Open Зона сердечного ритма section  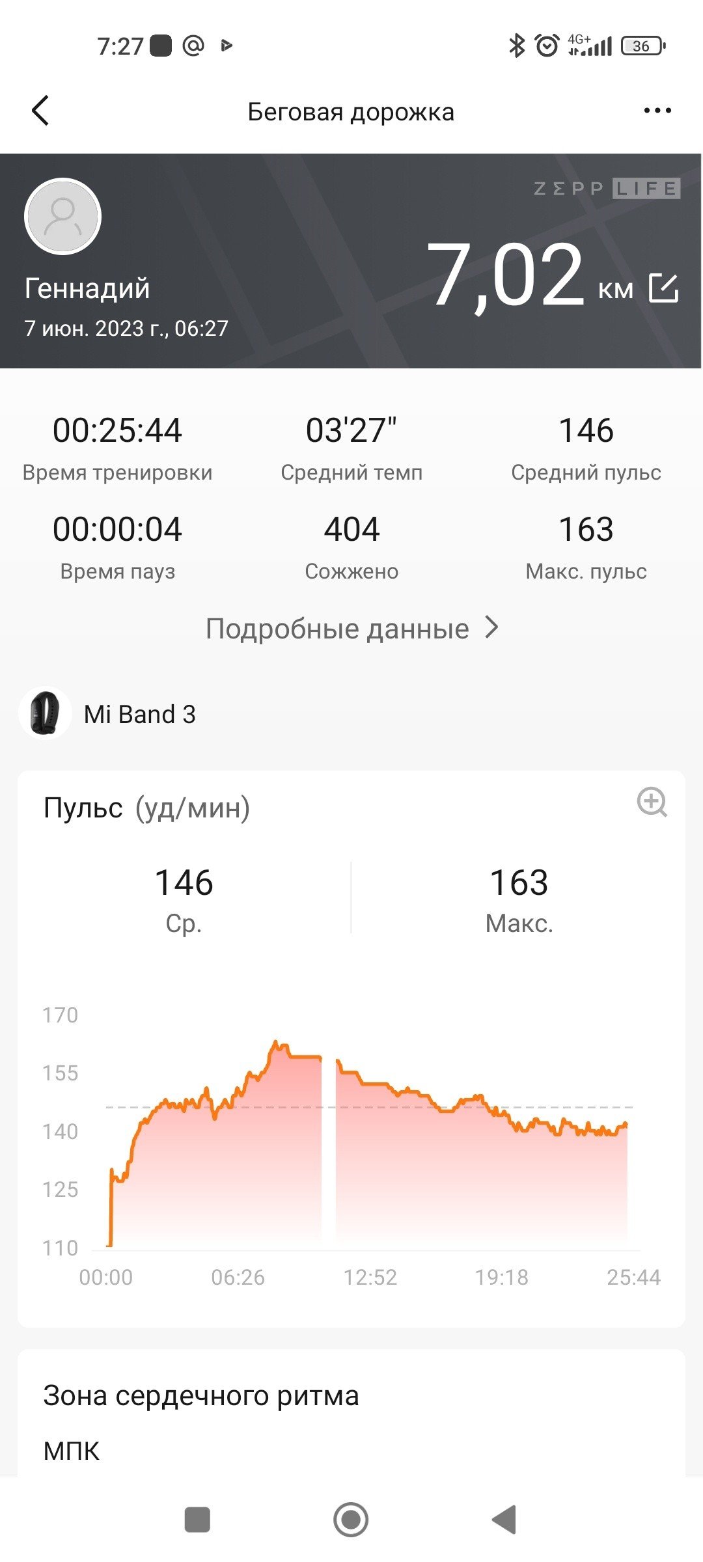coord(201,1395)
